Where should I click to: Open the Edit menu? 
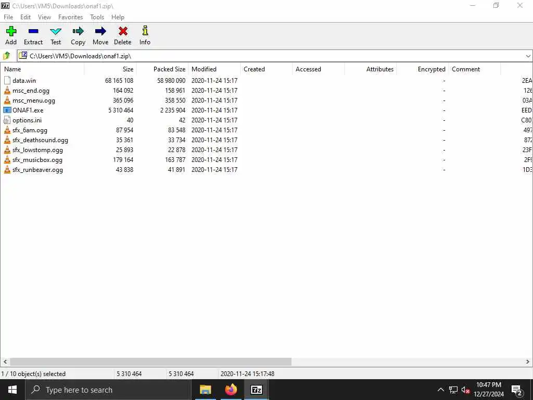(26, 17)
